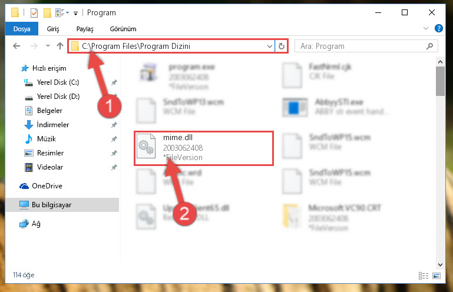Open the Paylaş ribbon tab

pyautogui.click(x=85, y=29)
